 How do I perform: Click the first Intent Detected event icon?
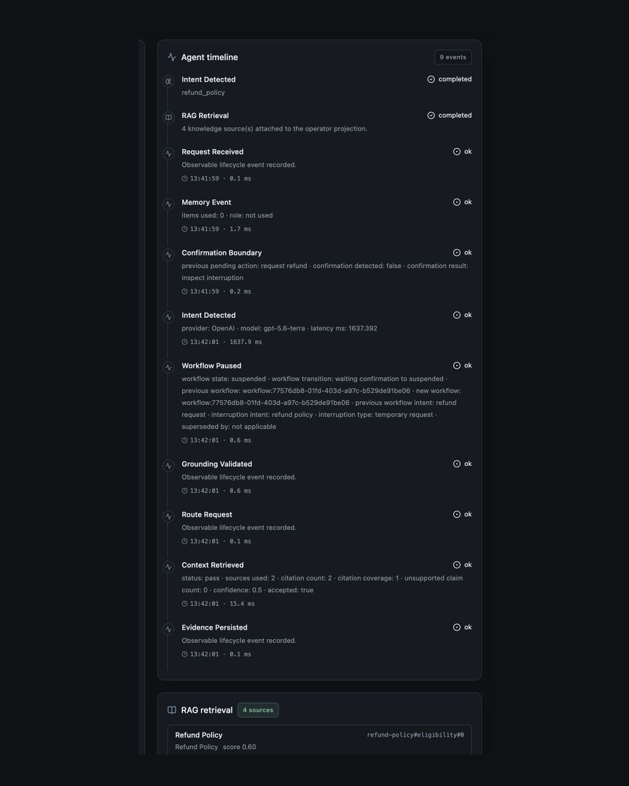(168, 82)
